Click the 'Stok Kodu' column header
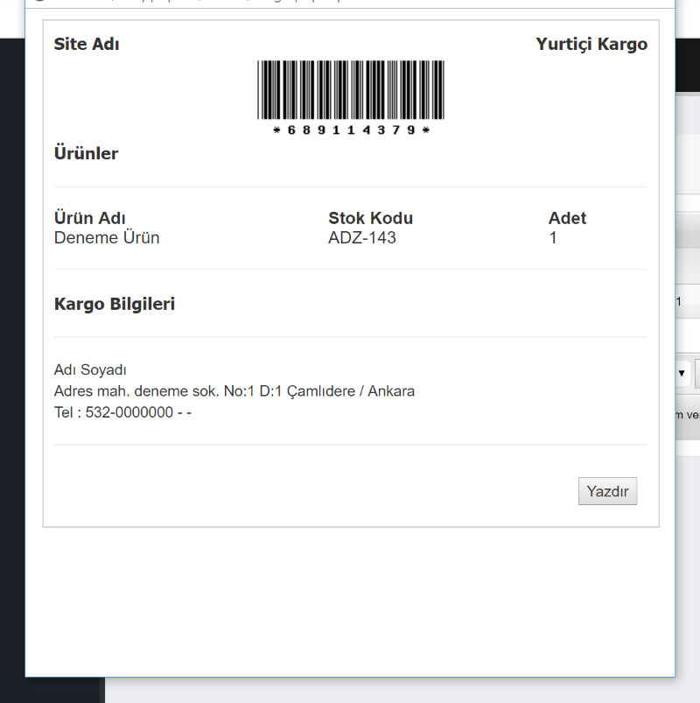700x703 pixels. click(x=371, y=218)
